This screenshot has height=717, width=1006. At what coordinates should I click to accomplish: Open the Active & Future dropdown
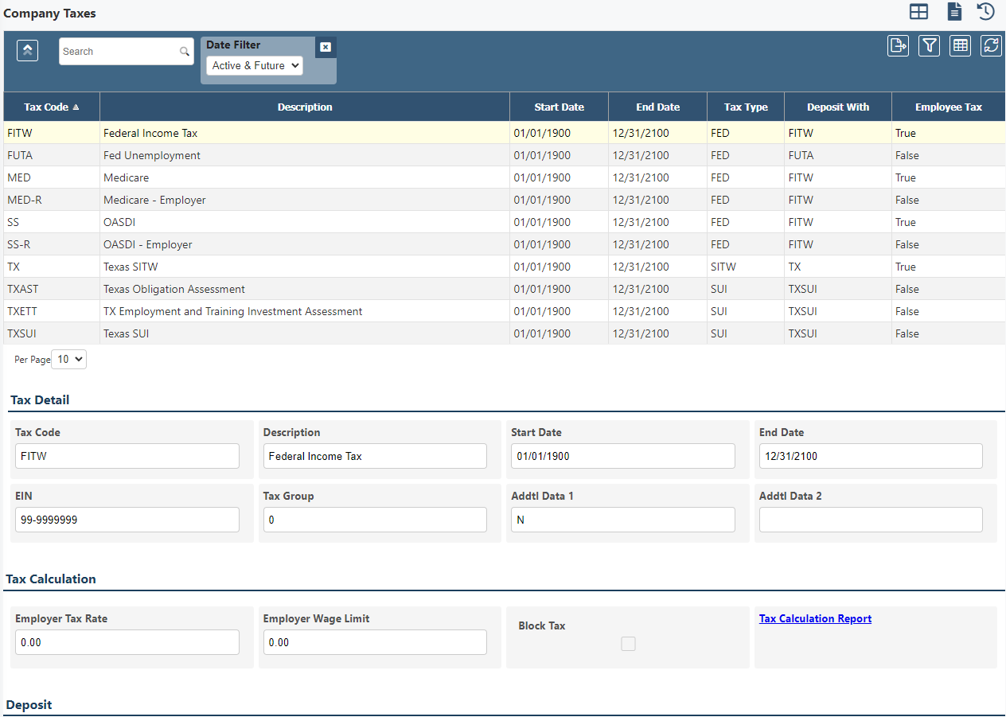click(255, 66)
